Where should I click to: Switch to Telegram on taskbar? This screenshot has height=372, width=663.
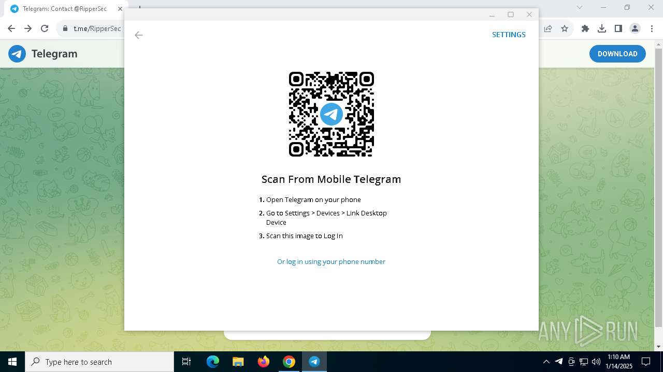click(x=314, y=362)
